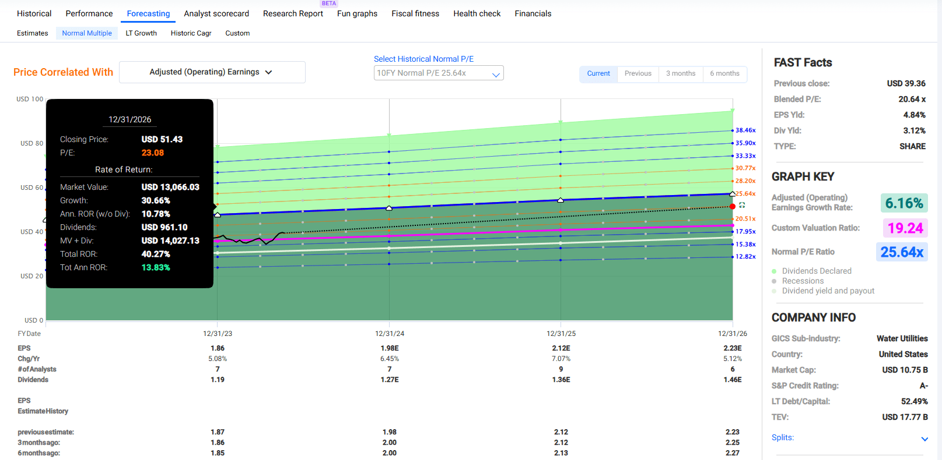Toggle Dividend yield and payout series

pyautogui.click(x=828, y=291)
